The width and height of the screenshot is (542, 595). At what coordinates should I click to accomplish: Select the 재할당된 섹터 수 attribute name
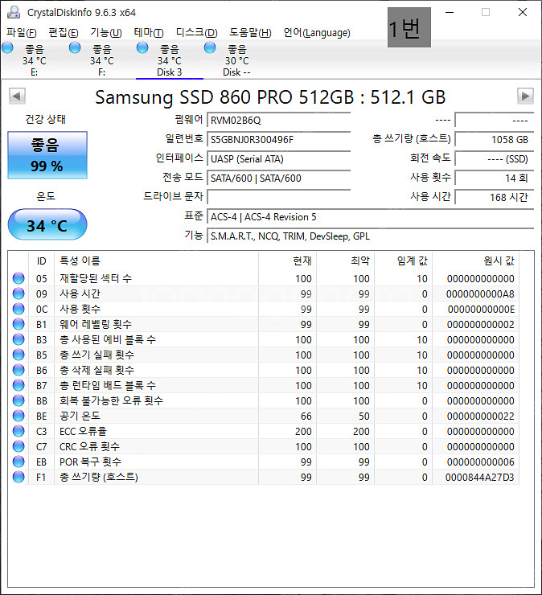pyautogui.click(x=96, y=278)
